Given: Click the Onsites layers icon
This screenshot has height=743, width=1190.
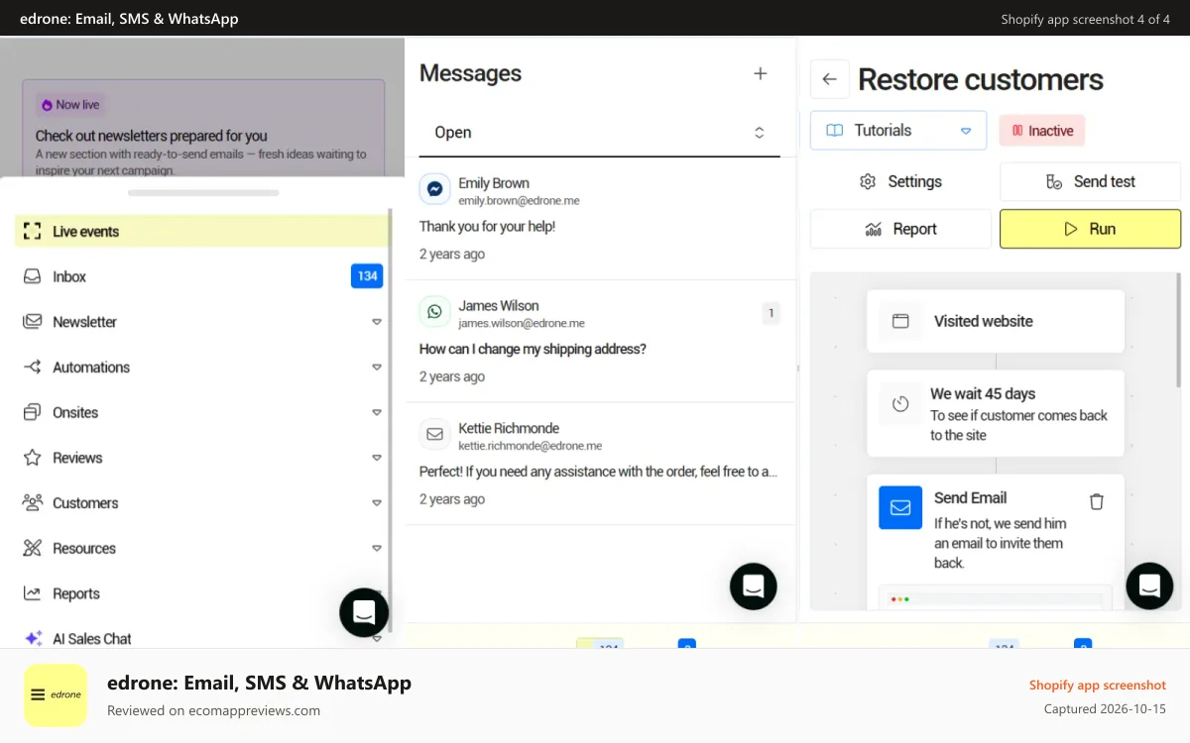Looking at the screenshot, I should [x=33, y=412].
